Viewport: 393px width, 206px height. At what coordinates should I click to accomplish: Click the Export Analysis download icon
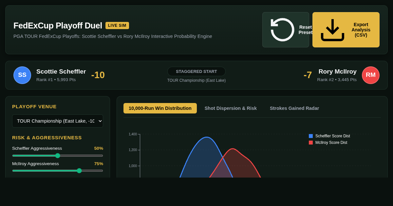point(332,30)
